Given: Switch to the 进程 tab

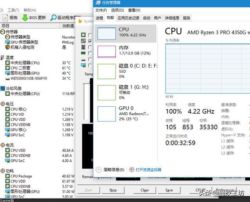Looking at the screenshot, I should click(99, 18).
